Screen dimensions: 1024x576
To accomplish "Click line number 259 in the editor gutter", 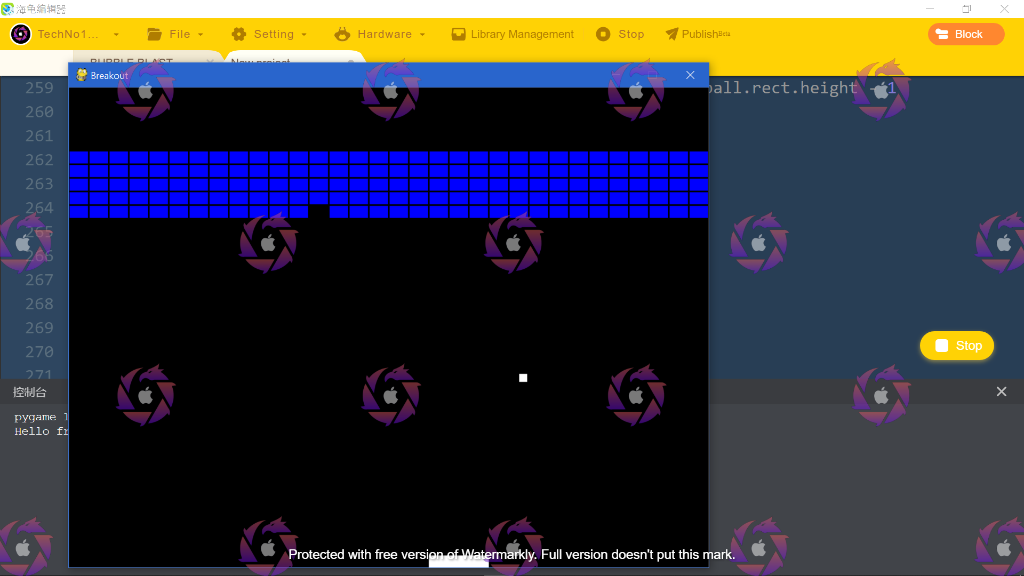I will pos(39,88).
